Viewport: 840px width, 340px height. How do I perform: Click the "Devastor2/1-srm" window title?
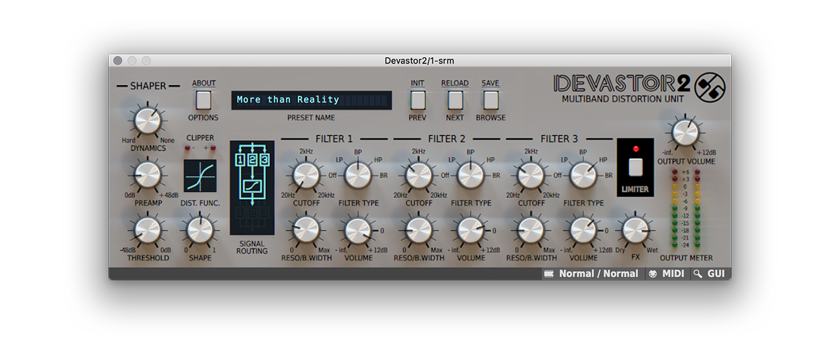419,61
